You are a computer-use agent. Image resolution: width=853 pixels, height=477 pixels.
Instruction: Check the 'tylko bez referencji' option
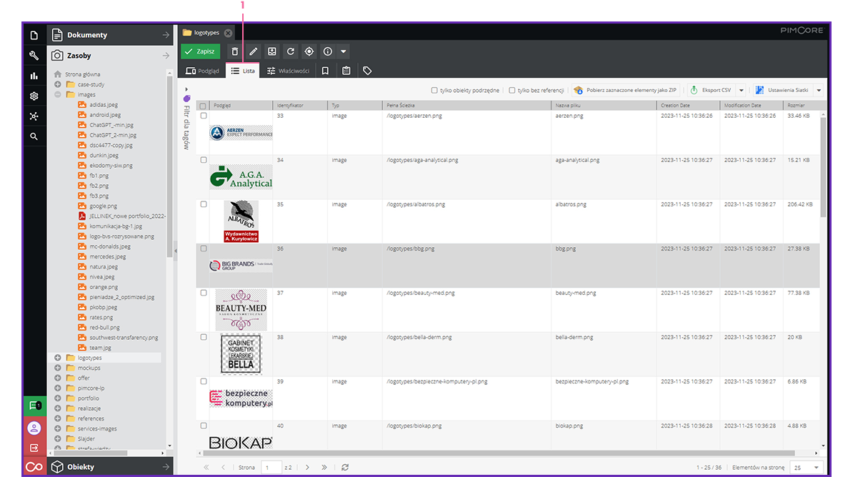[512, 91]
